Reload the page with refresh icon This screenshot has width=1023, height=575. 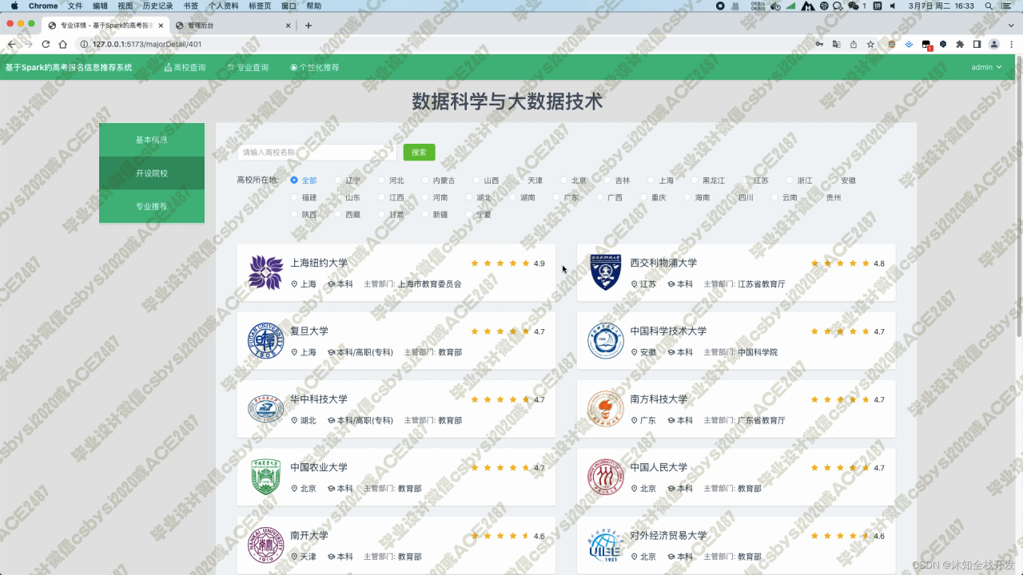click(x=46, y=45)
